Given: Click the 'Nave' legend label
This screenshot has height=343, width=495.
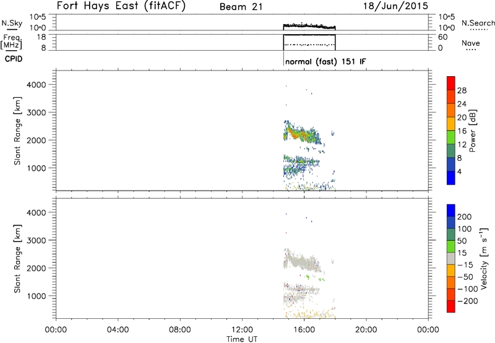Looking at the screenshot, I should (470, 43).
